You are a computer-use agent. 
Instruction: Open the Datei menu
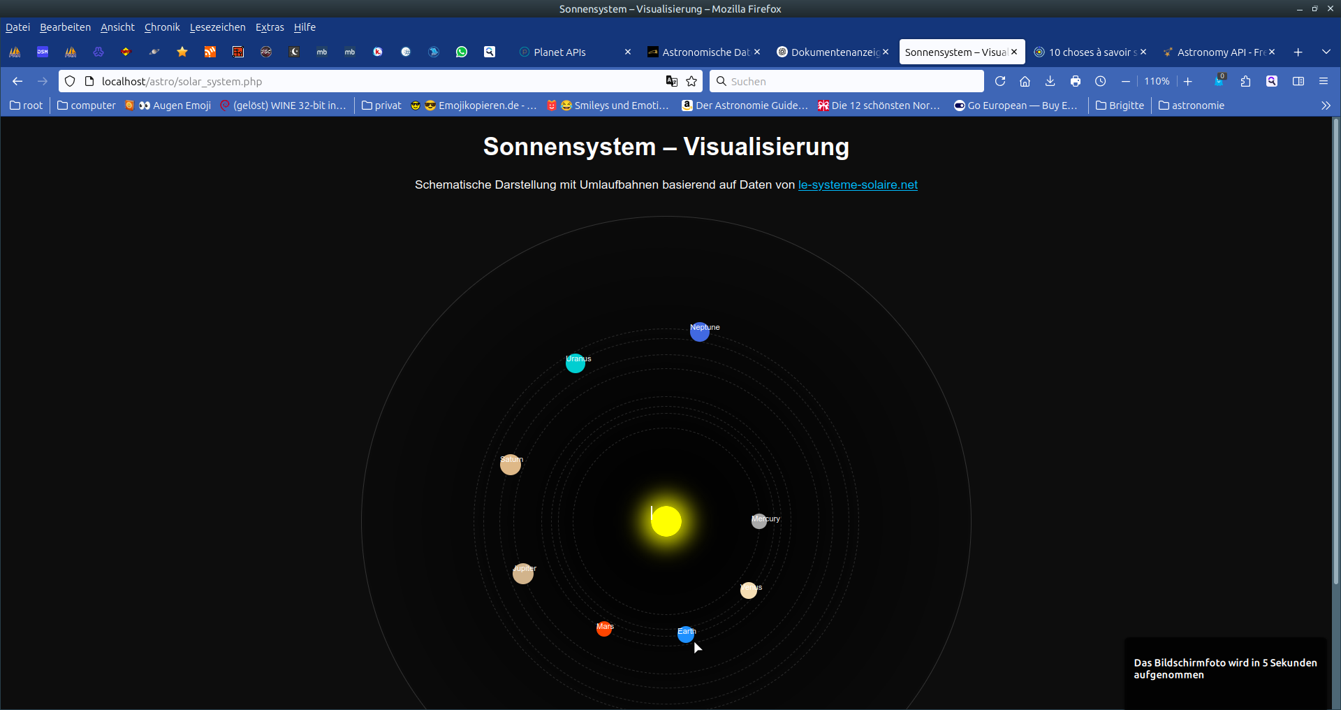[17, 27]
